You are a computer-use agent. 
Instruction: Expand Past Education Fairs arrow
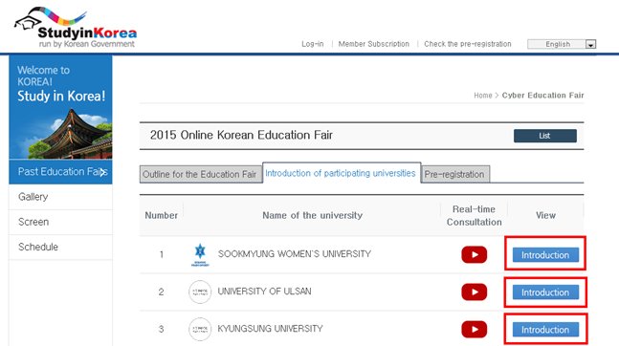tap(102, 172)
